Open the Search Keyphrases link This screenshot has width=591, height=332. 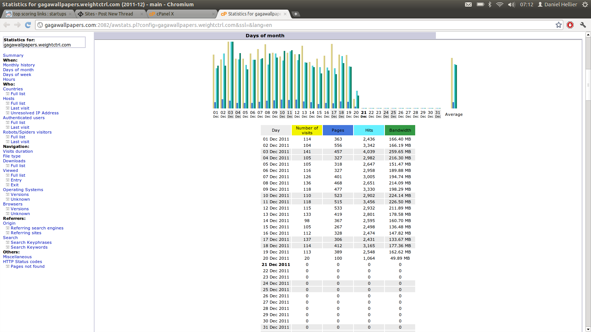pyautogui.click(x=31, y=242)
